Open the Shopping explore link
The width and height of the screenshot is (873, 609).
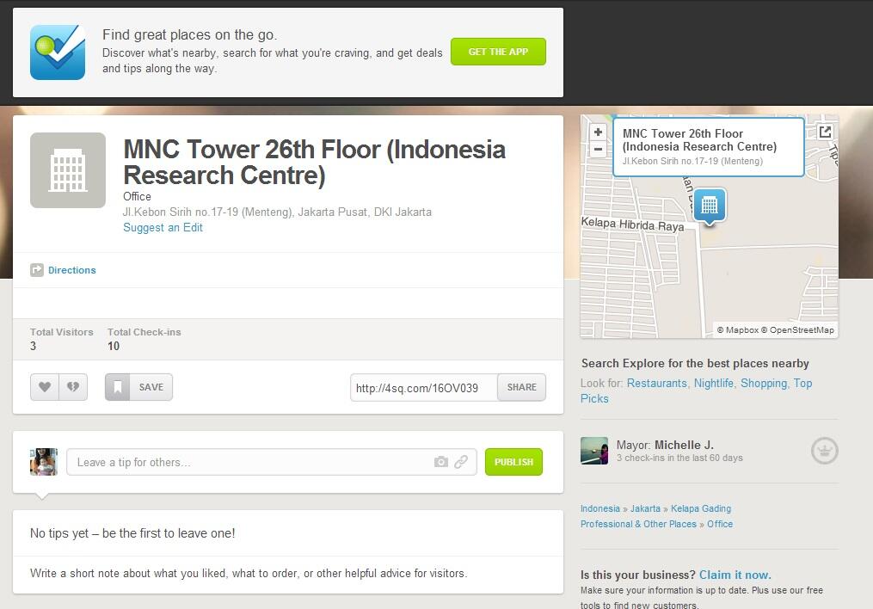764,383
